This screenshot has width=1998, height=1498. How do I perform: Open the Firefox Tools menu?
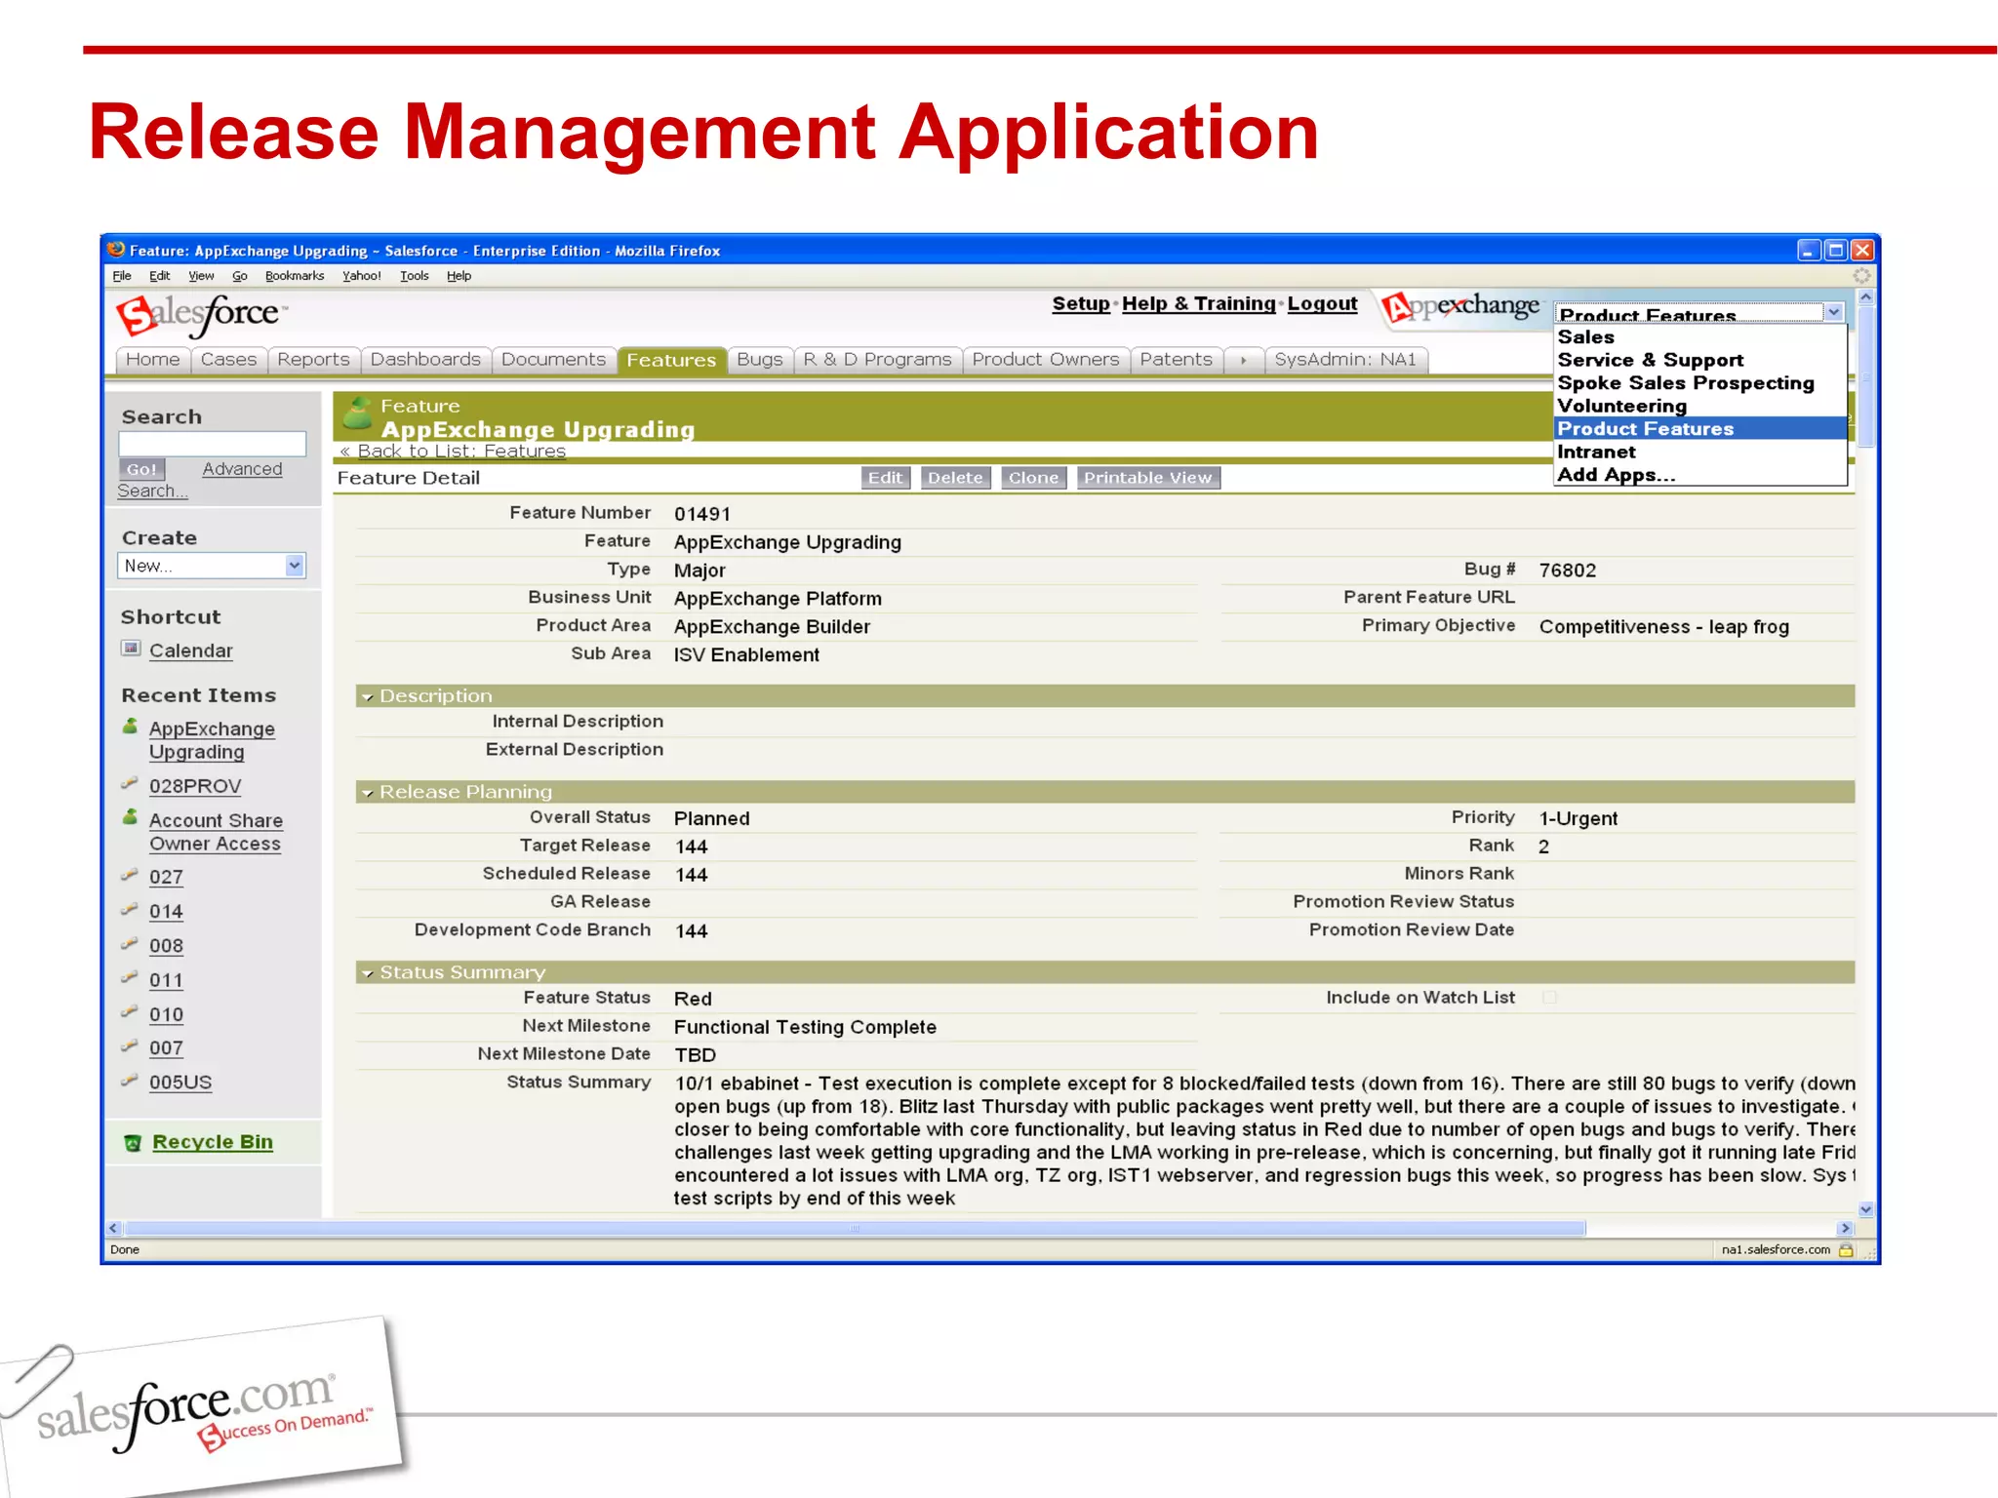pyautogui.click(x=415, y=276)
